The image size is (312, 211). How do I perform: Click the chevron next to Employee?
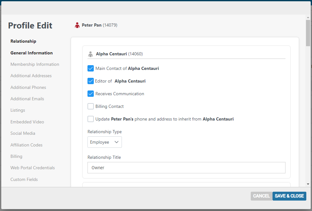(117, 142)
